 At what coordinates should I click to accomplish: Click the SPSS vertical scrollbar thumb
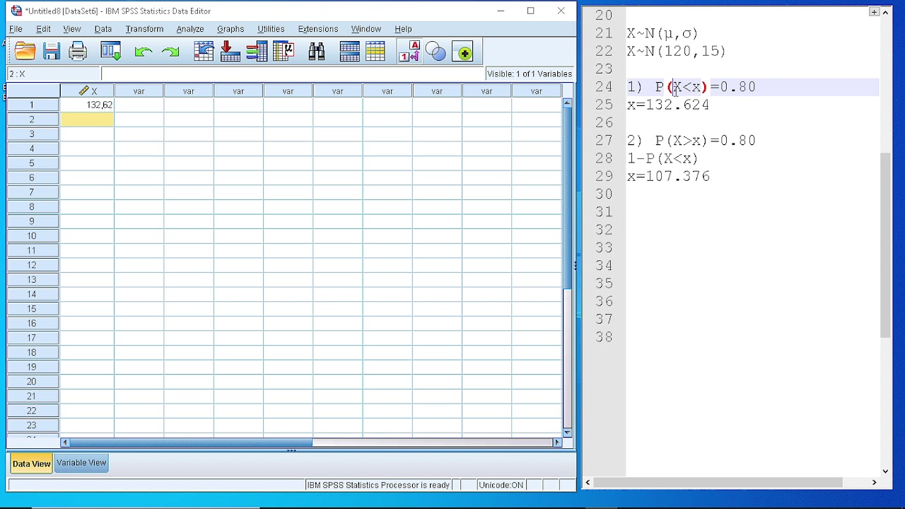(567, 199)
